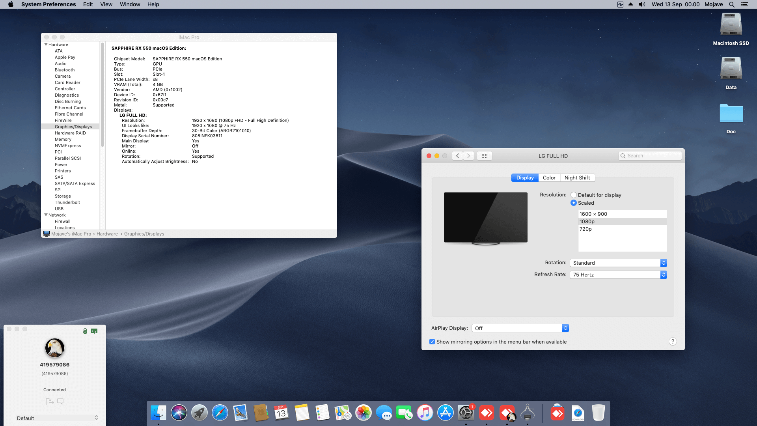This screenshot has height=426, width=757.
Task: Open the Refresh Rate dropdown
Action: (x=618, y=275)
